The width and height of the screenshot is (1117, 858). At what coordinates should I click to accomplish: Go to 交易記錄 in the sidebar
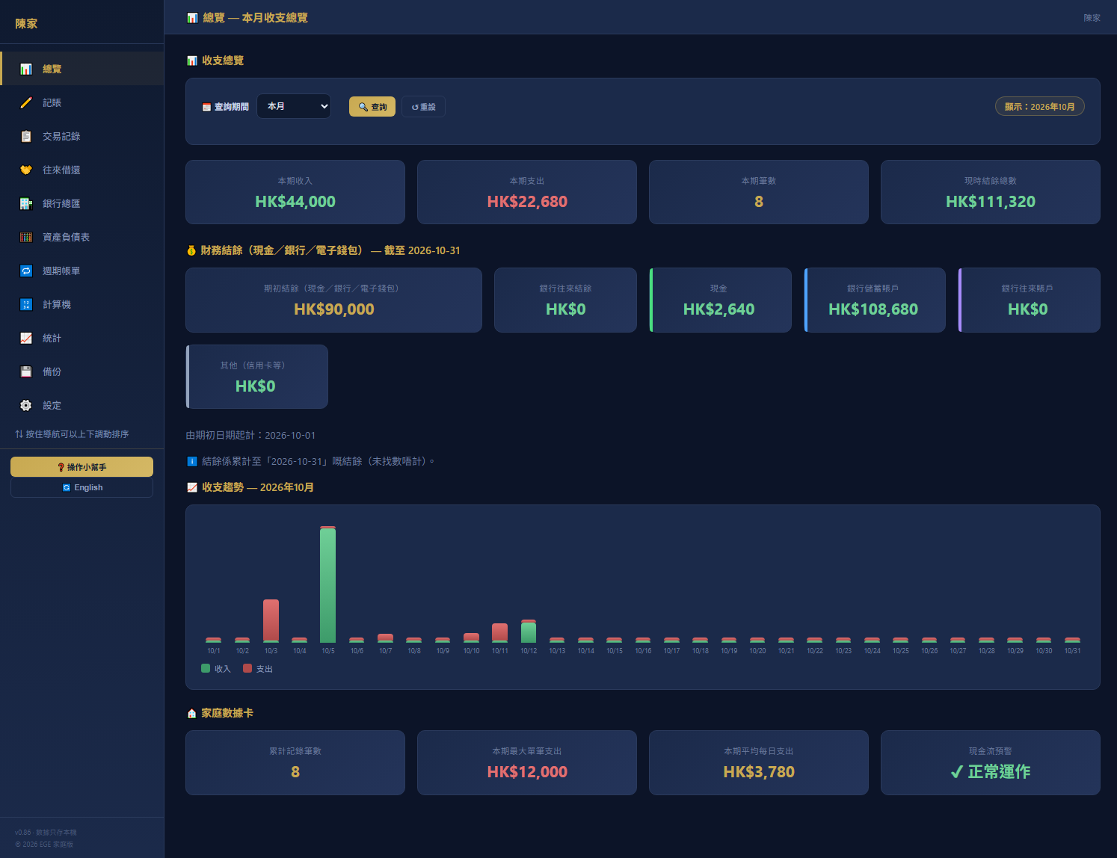click(x=81, y=136)
